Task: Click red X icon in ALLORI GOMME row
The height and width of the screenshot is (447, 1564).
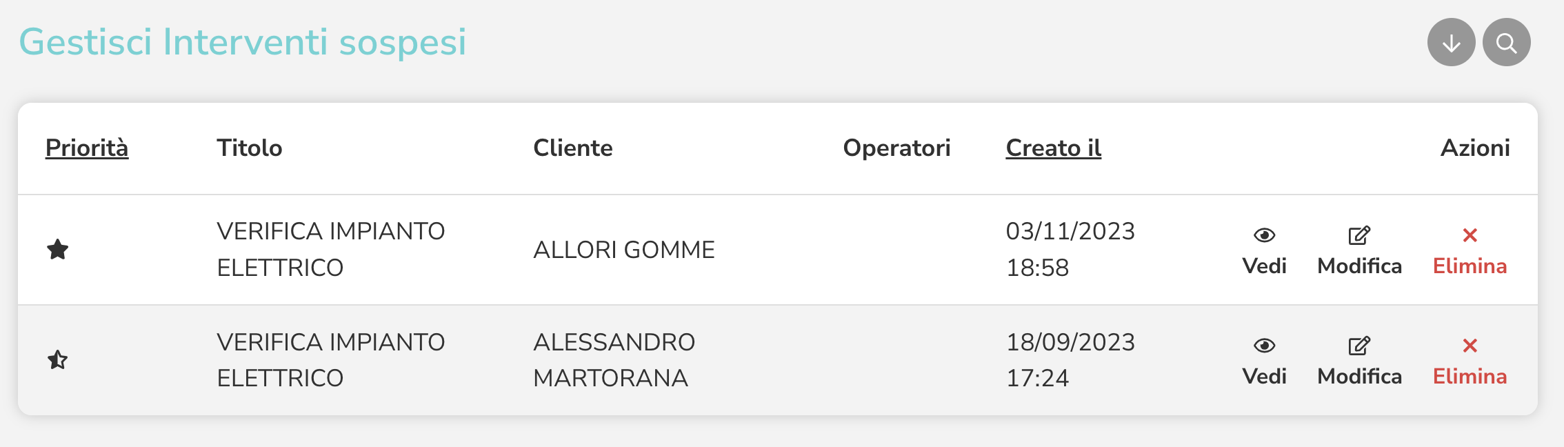Action: 1470,235
